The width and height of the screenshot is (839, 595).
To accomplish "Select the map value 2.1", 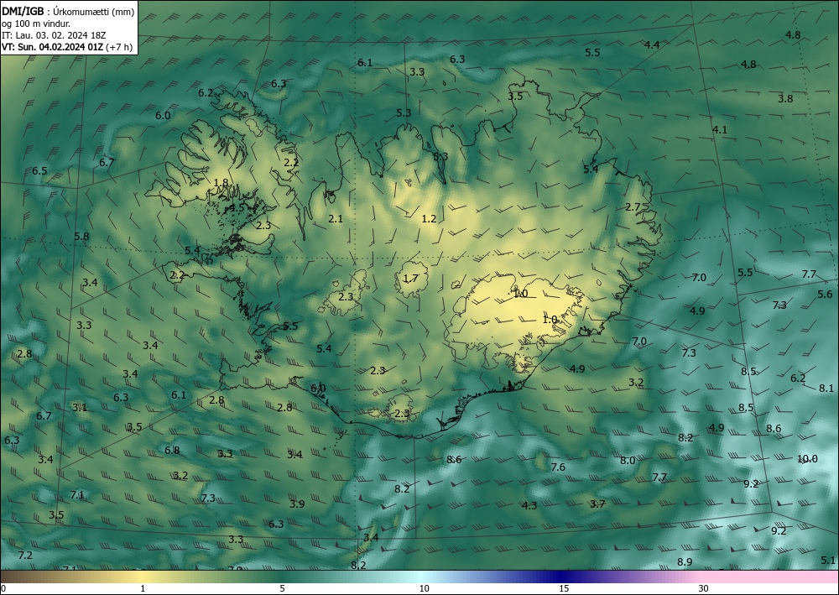I will (336, 218).
